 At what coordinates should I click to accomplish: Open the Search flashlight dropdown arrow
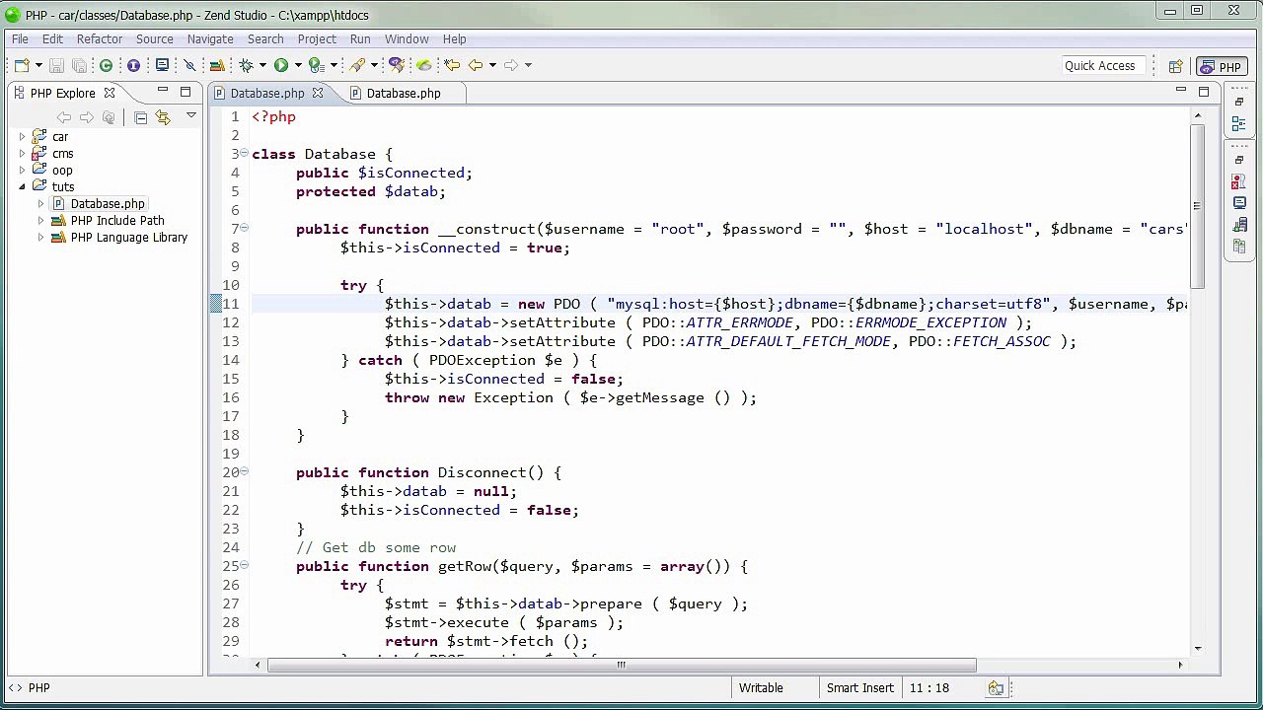pyautogui.click(x=374, y=66)
